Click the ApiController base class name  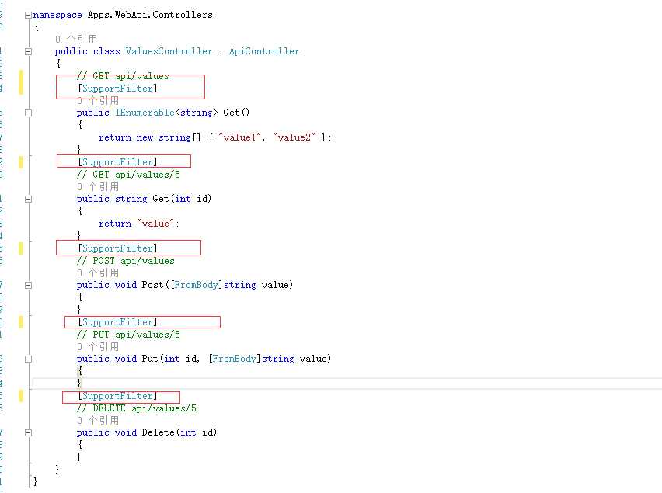264,51
